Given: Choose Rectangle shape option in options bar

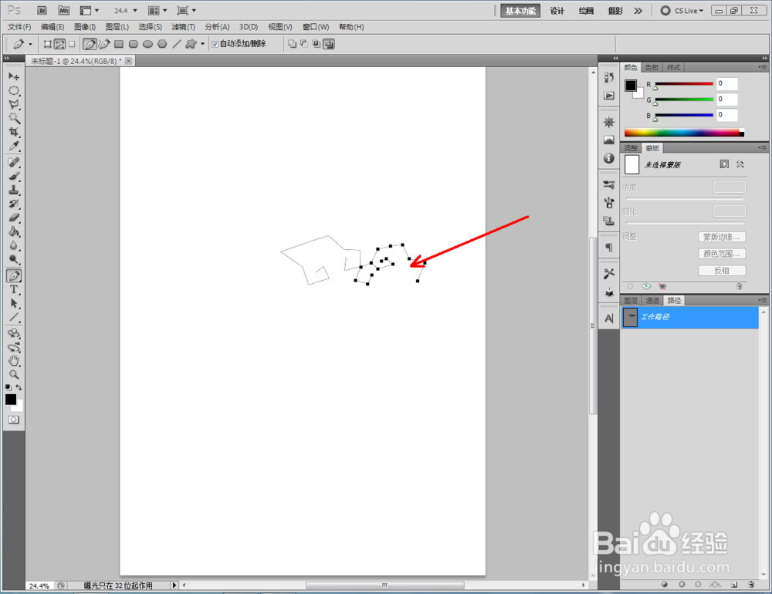Looking at the screenshot, I should click(119, 44).
